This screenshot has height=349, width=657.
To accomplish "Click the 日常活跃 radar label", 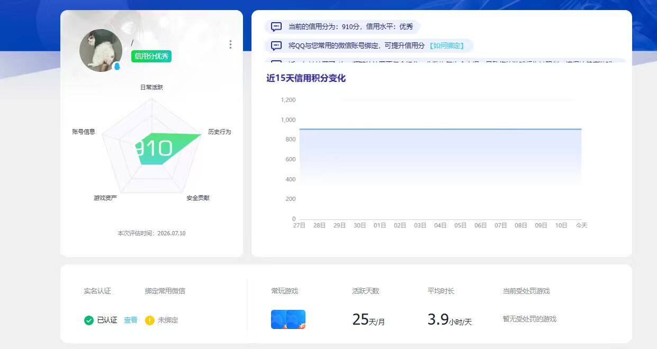I will (x=152, y=87).
